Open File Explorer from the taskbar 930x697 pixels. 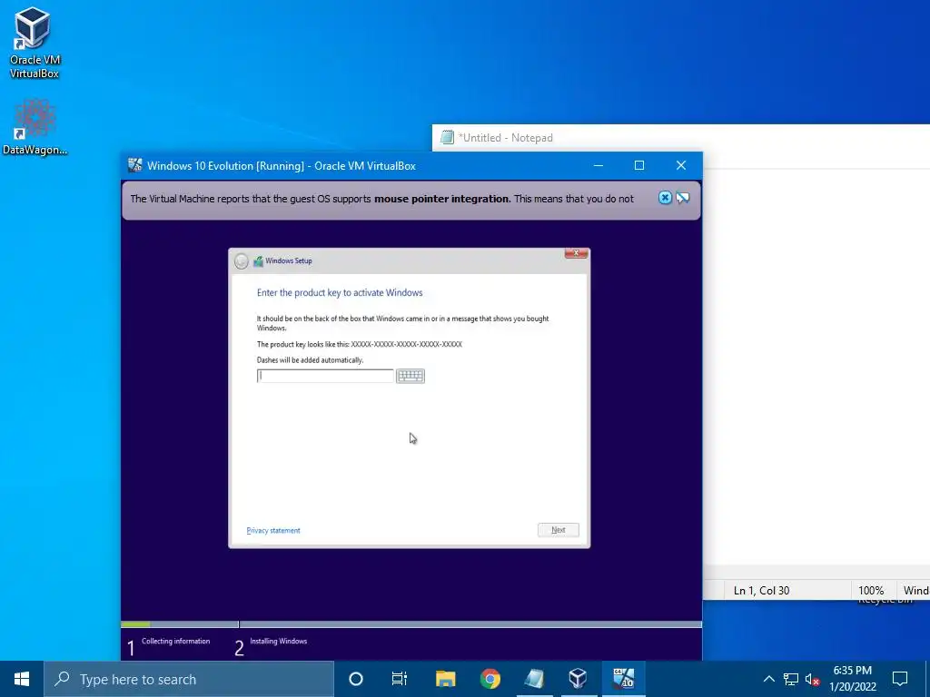pyautogui.click(x=445, y=679)
